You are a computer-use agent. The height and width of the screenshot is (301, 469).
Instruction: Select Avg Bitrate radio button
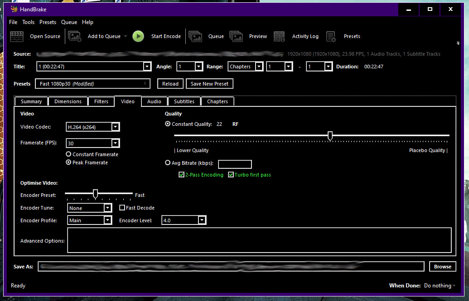click(x=168, y=163)
